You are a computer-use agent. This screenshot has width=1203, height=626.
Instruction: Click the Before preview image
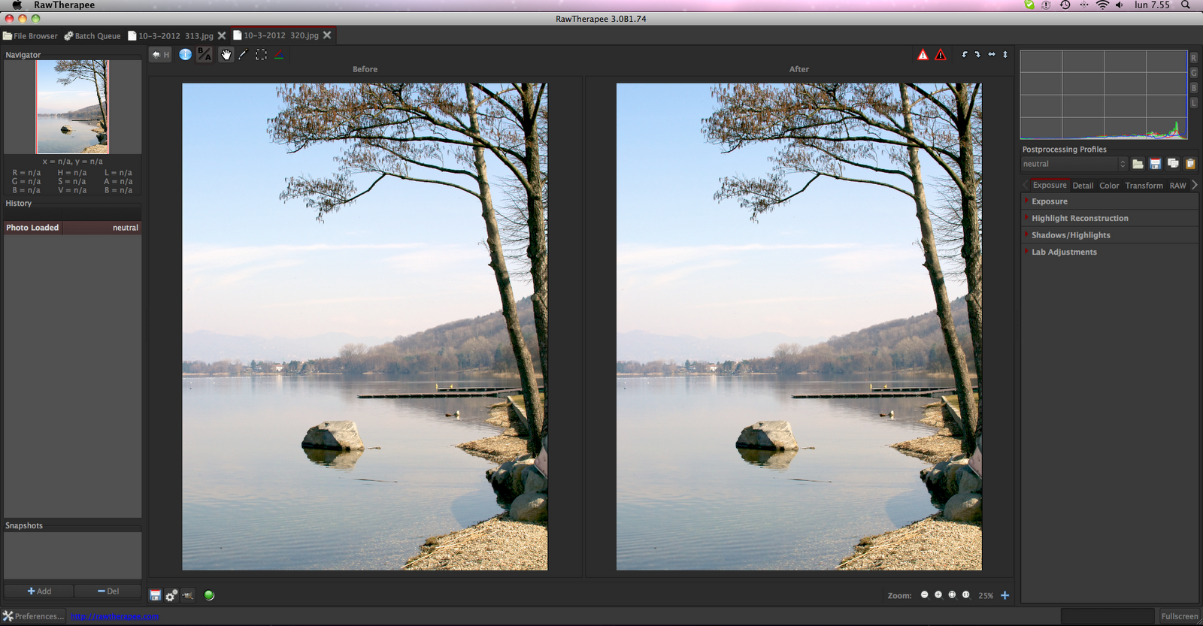(365, 327)
